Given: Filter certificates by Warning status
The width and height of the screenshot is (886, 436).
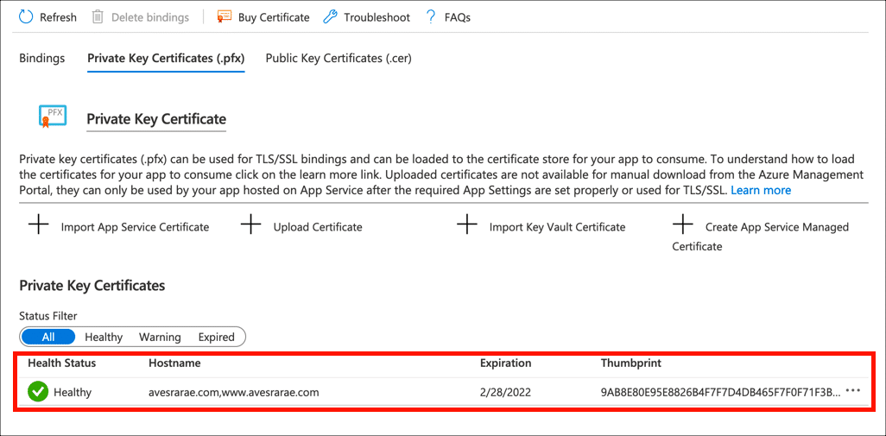Looking at the screenshot, I should tap(160, 337).
